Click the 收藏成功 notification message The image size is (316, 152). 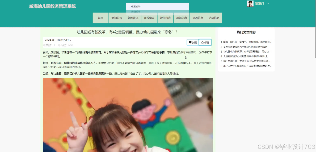[157, 6]
